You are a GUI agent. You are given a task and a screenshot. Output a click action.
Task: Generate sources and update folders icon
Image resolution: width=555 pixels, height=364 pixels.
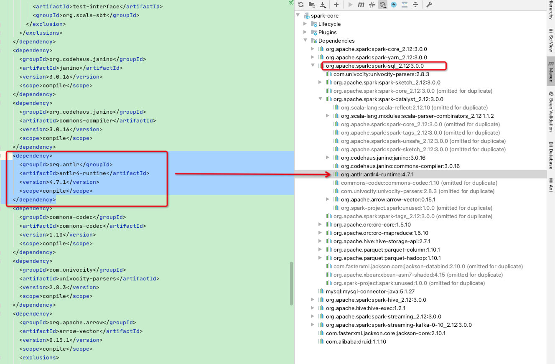coord(312,5)
